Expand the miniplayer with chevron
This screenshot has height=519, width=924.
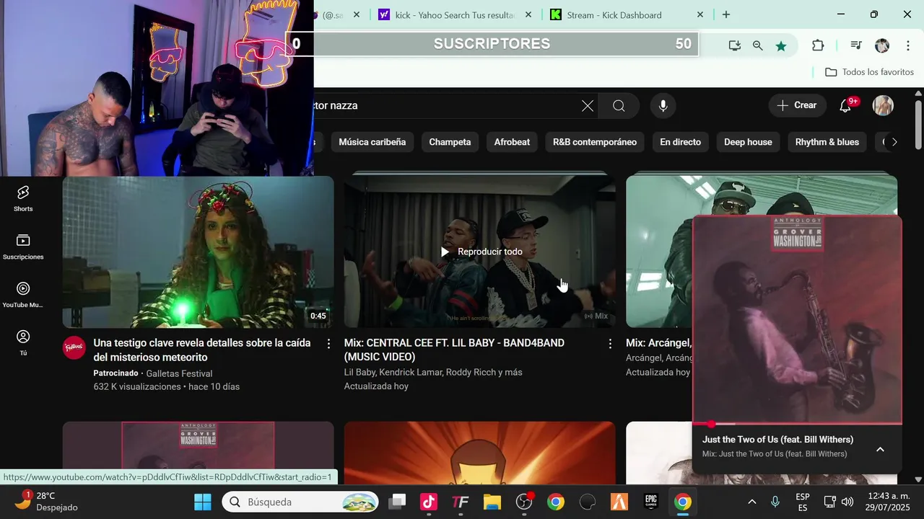(x=880, y=449)
